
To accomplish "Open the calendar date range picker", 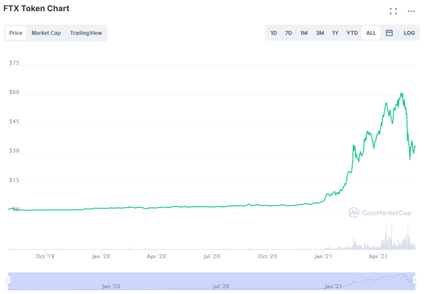I will [x=389, y=33].
